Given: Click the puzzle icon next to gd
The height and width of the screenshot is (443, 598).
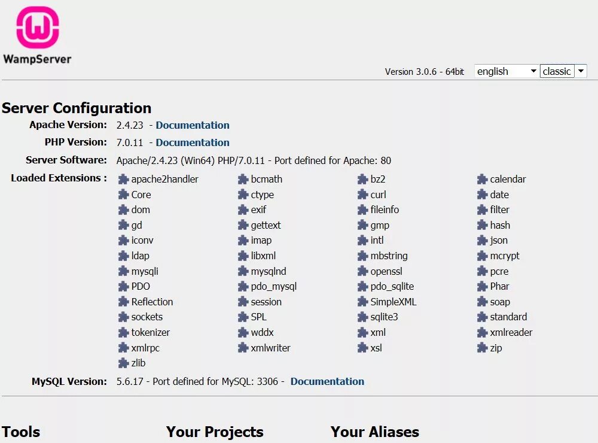Looking at the screenshot, I should [123, 225].
